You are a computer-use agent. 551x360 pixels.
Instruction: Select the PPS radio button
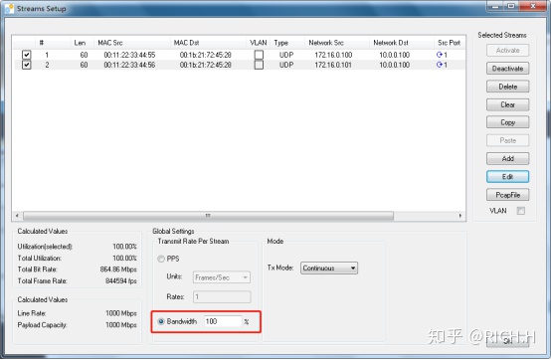161,259
